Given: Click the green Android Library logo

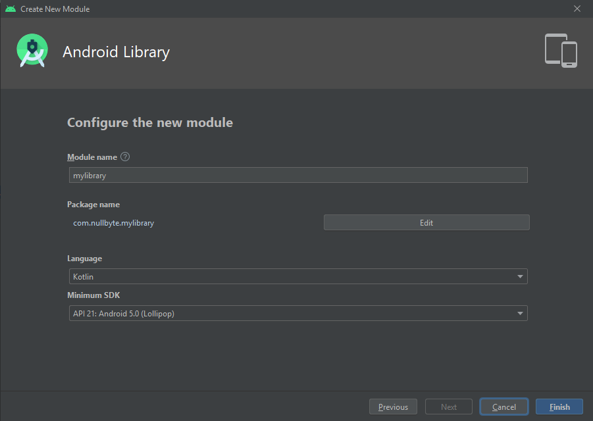Looking at the screenshot, I should 32,50.
